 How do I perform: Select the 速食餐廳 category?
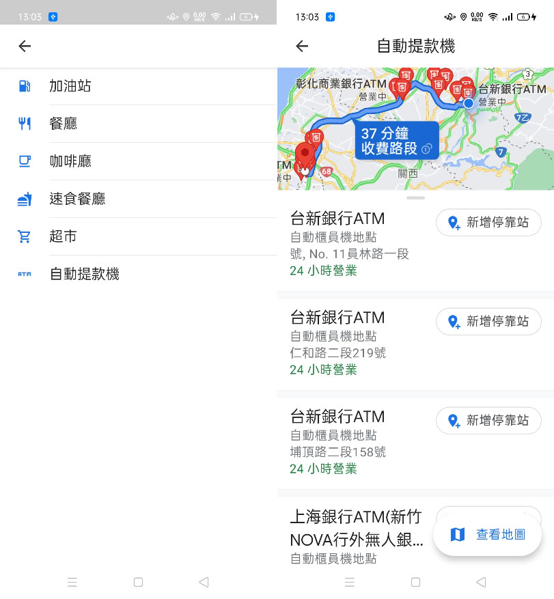pyautogui.click(x=138, y=199)
